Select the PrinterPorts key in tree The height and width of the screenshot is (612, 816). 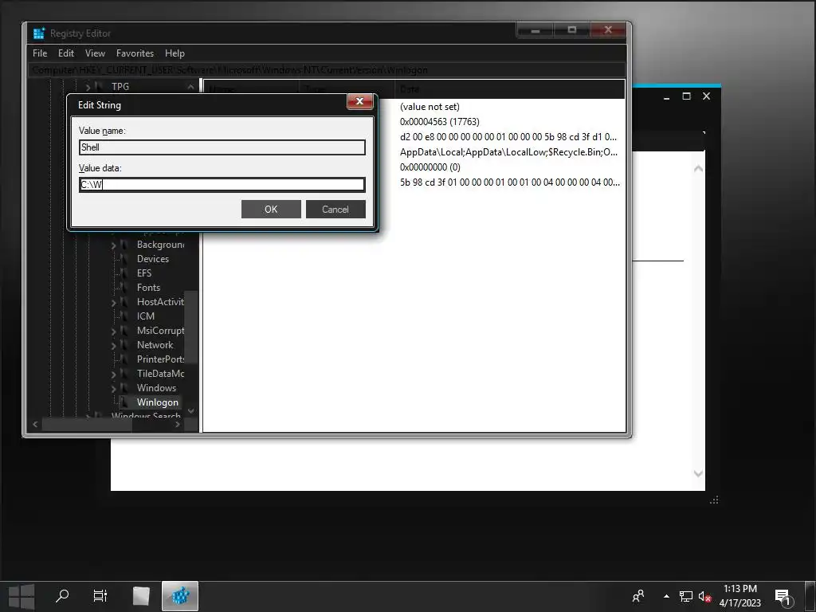point(160,359)
